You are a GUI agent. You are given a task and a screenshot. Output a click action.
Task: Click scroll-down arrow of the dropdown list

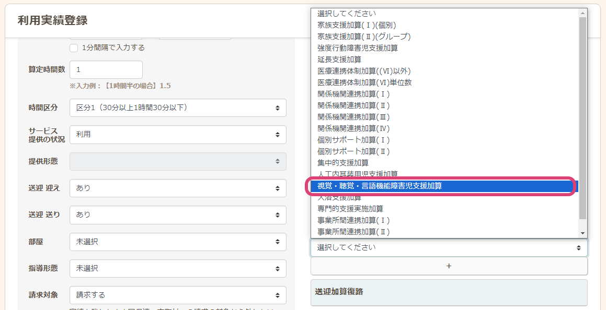pos(582,233)
